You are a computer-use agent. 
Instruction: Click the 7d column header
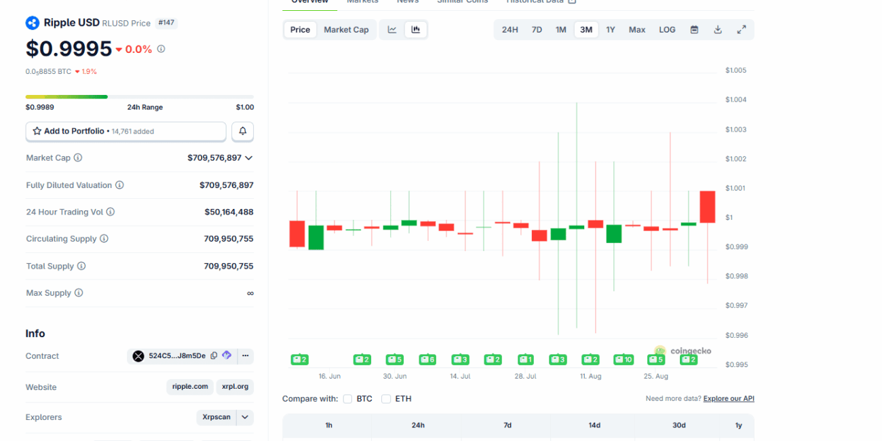click(x=507, y=425)
